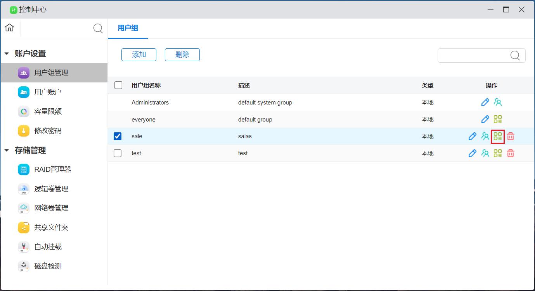Select the 用户组 tab

point(128,28)
